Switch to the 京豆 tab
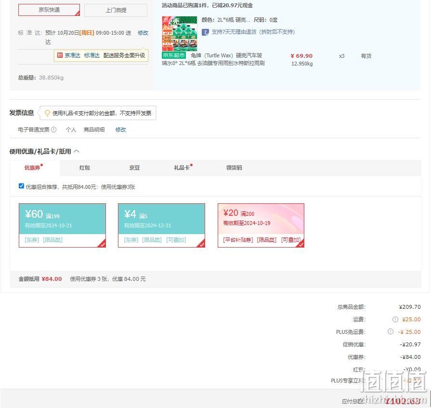Screen dimensions: 431x408 [134, 168]
